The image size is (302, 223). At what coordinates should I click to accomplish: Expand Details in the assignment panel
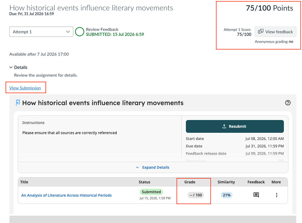point(153,167)
